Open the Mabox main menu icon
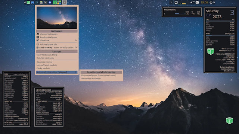This screenshot has width=239, height=134. coord(28,2)
